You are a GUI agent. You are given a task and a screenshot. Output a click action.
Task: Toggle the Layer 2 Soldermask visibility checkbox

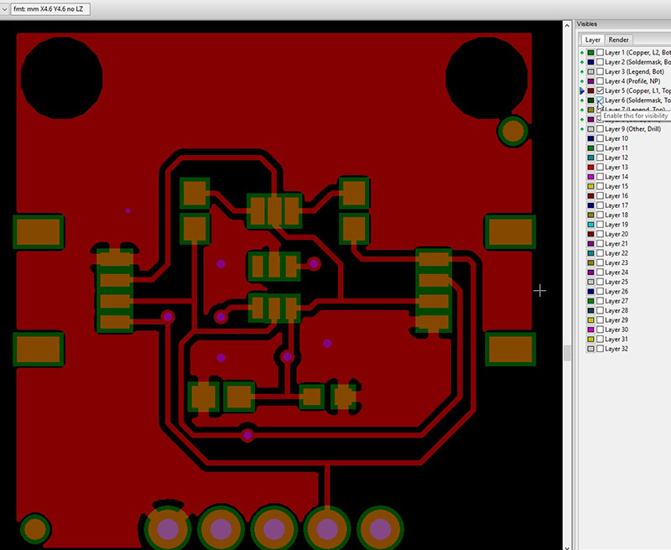tap(600, 62)
